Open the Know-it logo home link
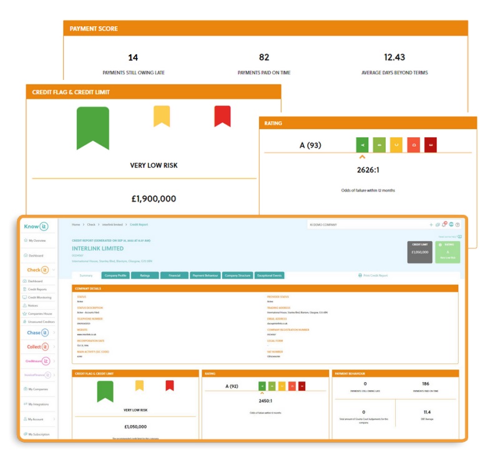 tap(36, 226)
